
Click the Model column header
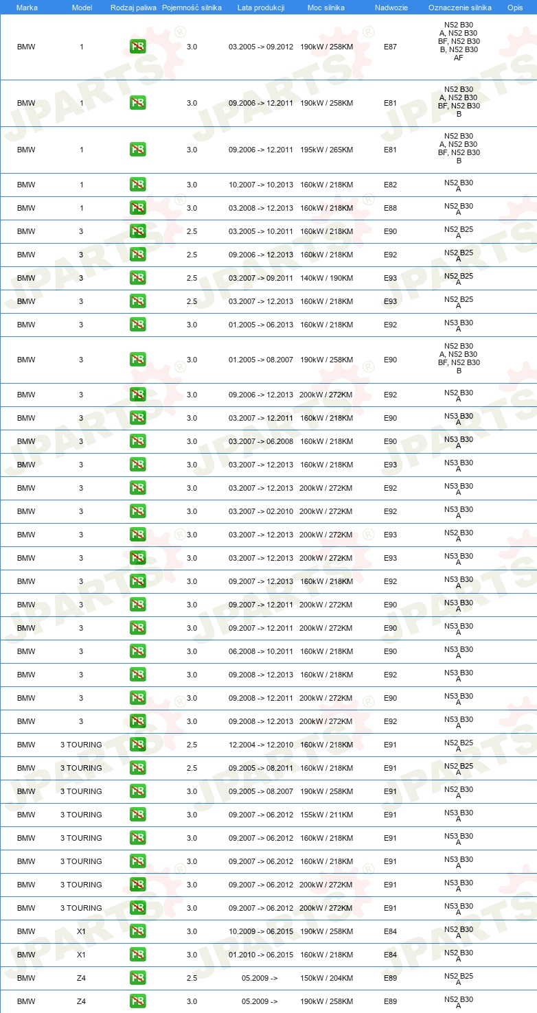(82, 7)
